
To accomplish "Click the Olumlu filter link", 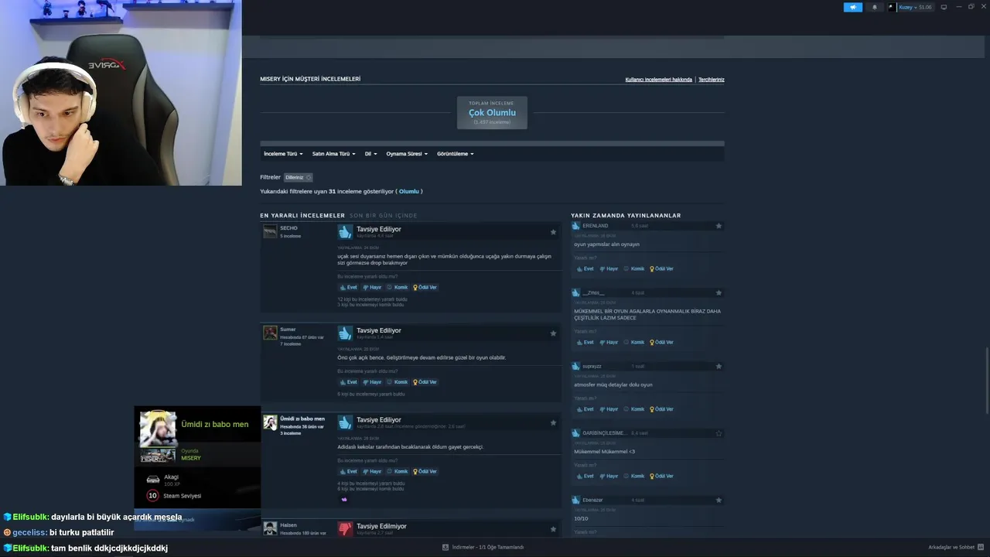I will (408, 191).
